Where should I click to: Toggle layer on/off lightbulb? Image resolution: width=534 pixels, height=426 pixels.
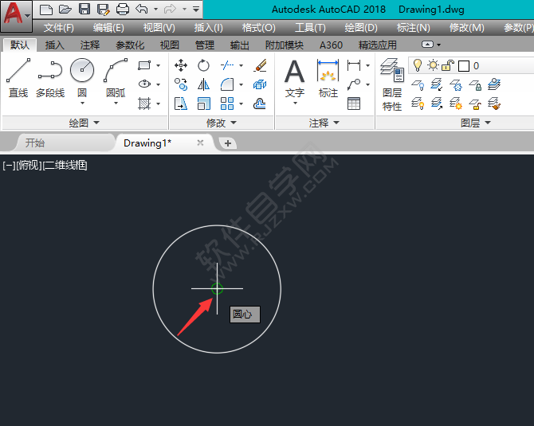tap(417, 65)
